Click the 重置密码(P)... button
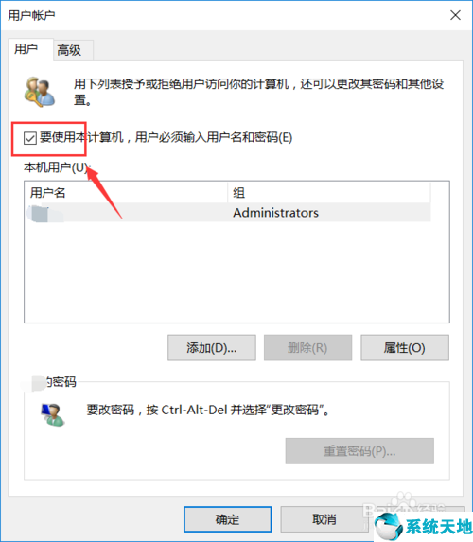The image size is (473, 542). 359,451
